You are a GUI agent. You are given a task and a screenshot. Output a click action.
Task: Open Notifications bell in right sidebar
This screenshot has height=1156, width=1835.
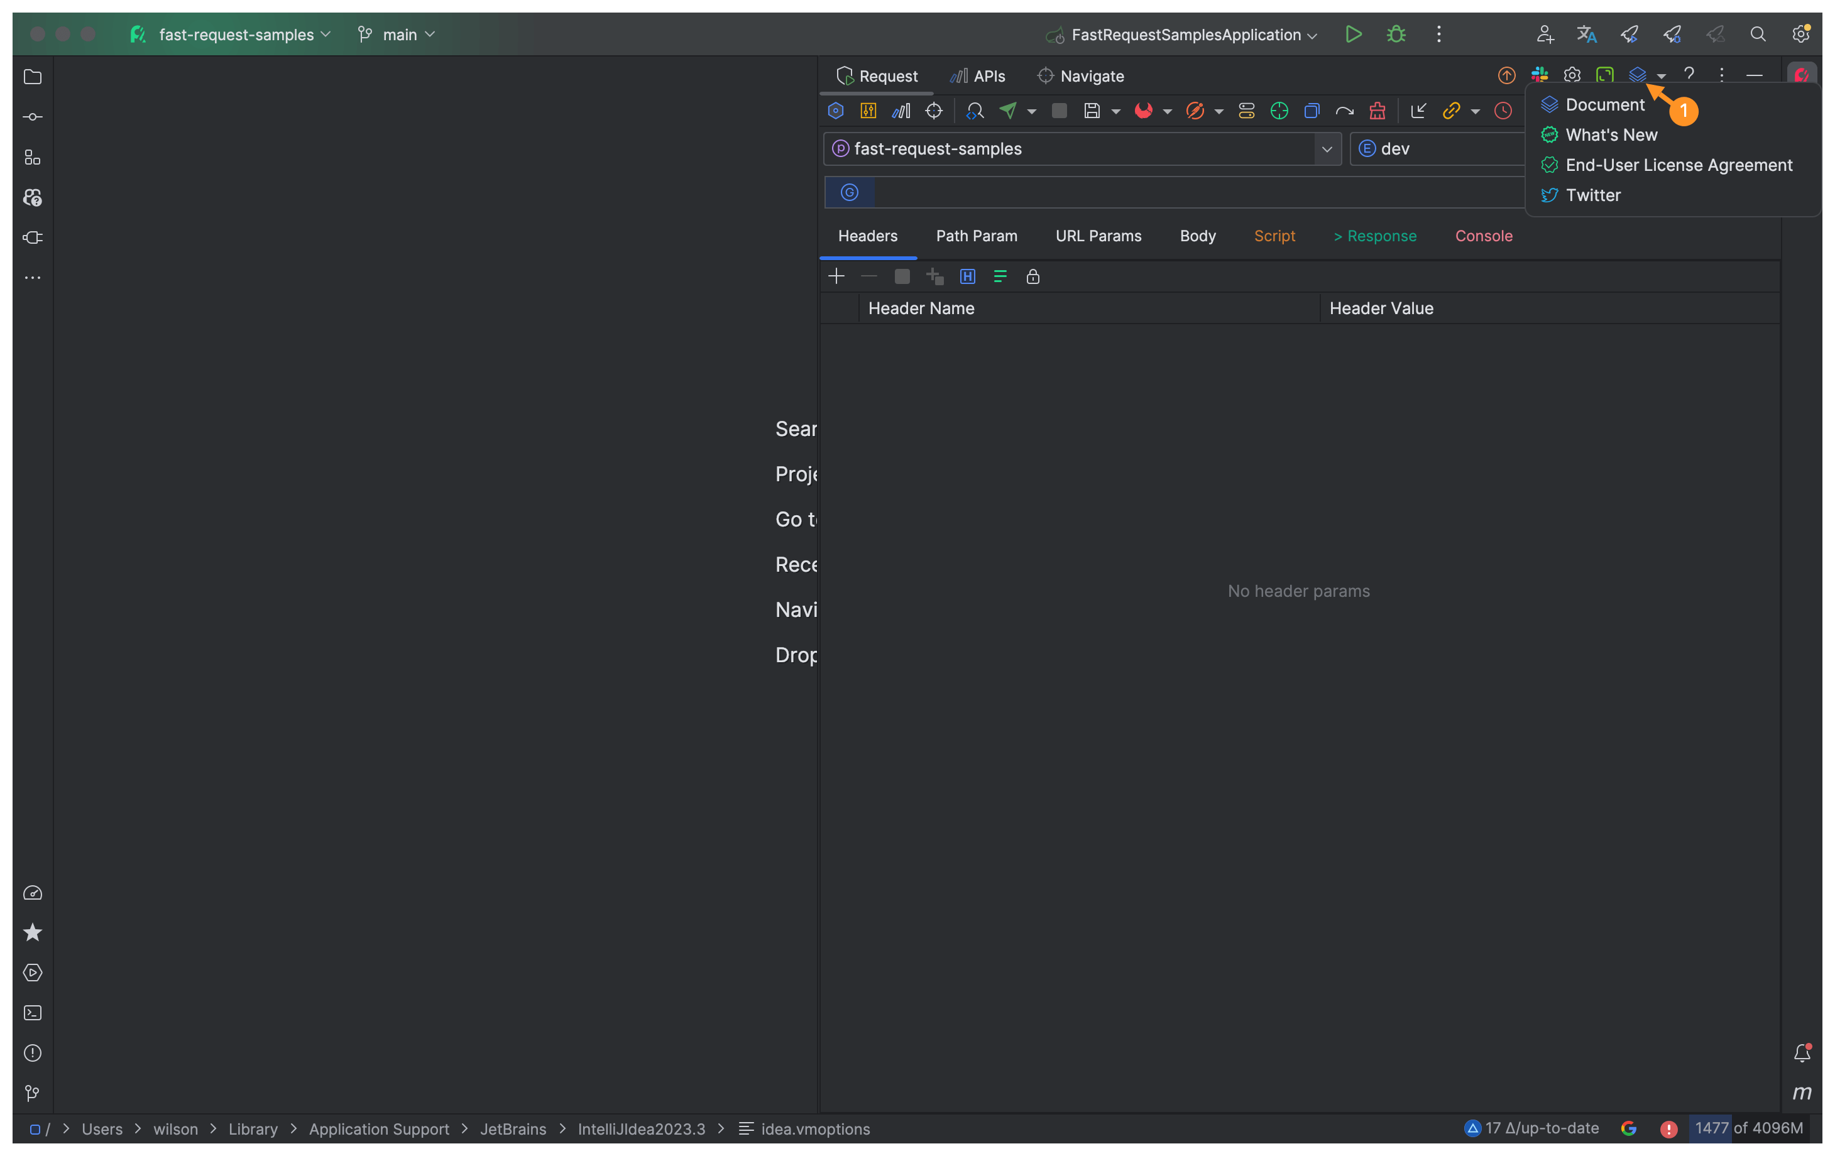(x=1802, y=1052)
